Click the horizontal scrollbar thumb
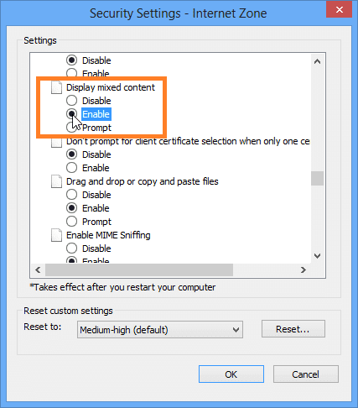This screenshot has height=408, width=358. coord(139,269)
